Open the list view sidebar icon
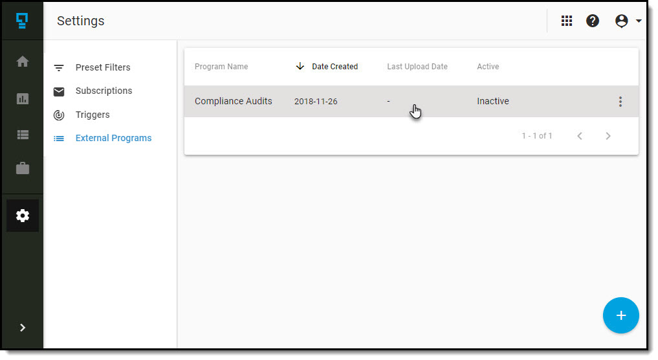The width and height of the screenshot is (658, 360). tap(23, 135)
